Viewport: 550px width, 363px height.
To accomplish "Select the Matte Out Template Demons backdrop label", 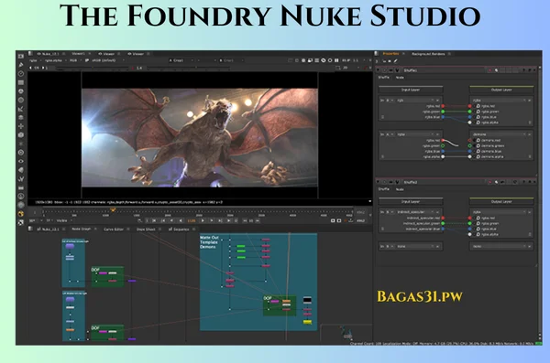I will point(209,242).
